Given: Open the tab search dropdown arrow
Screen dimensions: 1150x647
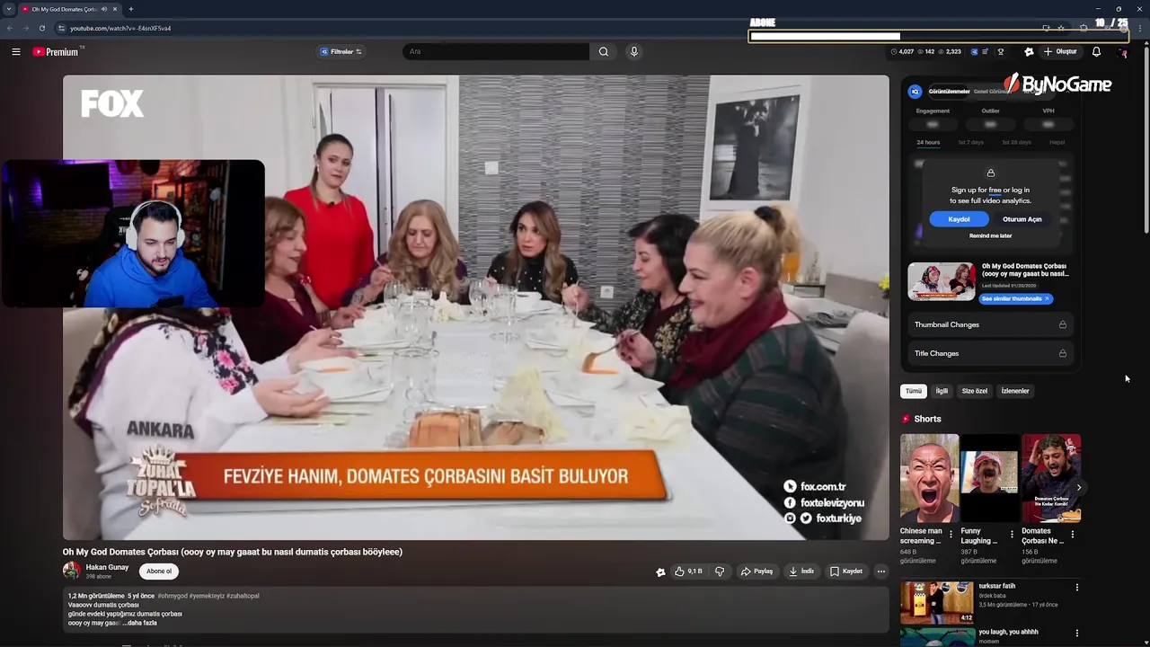Looking at the screenshot, I should click(8, 9).
